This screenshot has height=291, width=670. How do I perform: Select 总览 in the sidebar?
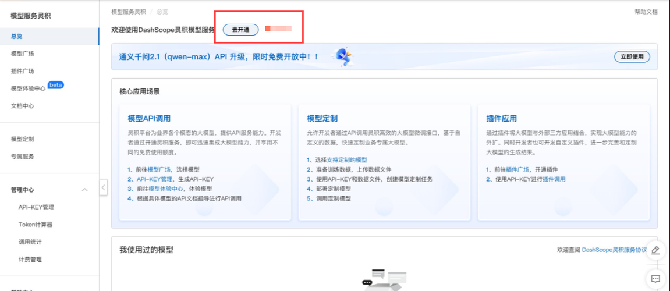pos(49,36)
